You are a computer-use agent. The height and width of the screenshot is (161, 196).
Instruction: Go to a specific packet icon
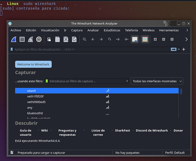[x=109, y=39]
